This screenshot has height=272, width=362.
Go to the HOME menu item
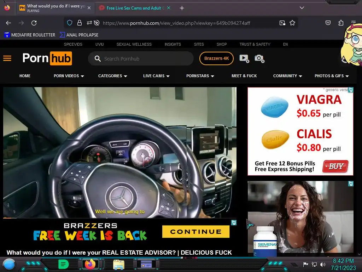(25, 76)
